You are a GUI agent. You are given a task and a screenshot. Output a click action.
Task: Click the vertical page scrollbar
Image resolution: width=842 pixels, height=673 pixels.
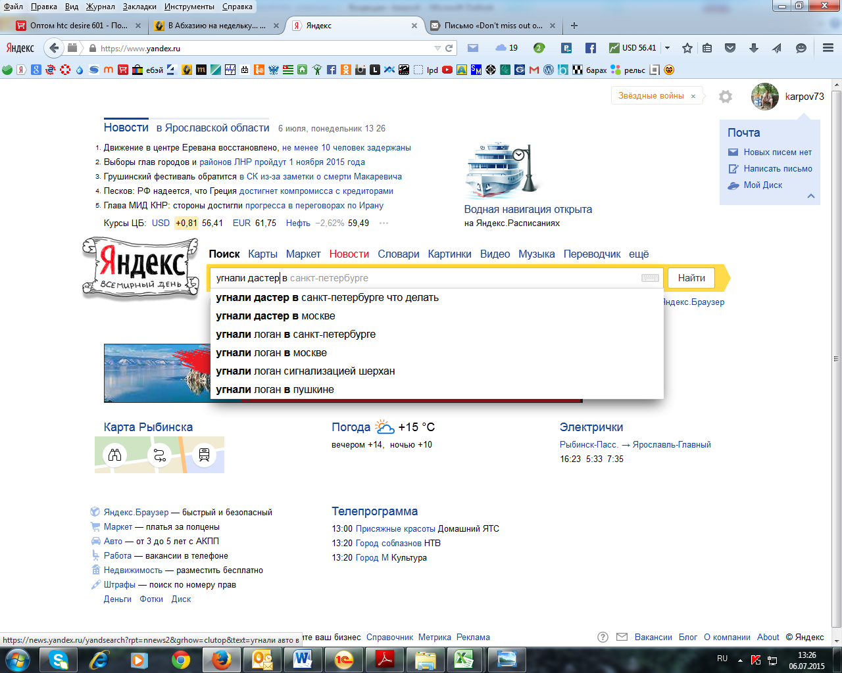pos(837,358)
